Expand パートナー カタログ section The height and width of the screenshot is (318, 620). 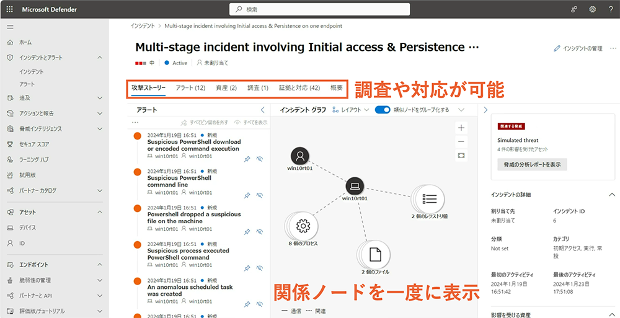click(100, 191)
